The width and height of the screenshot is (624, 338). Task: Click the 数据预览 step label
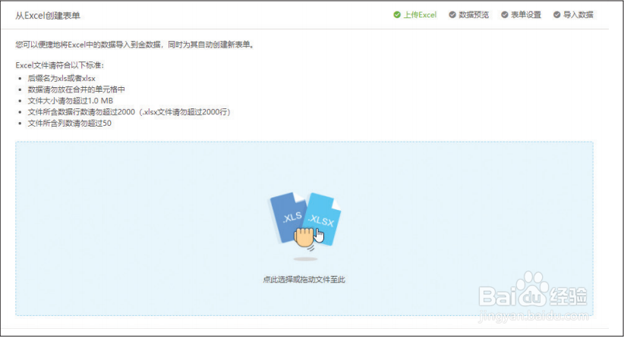coord(474,15)
